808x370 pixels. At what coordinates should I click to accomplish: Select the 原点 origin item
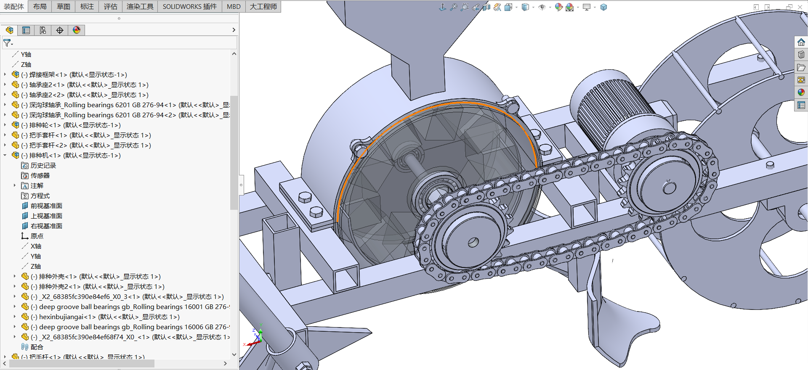point(32,236)
